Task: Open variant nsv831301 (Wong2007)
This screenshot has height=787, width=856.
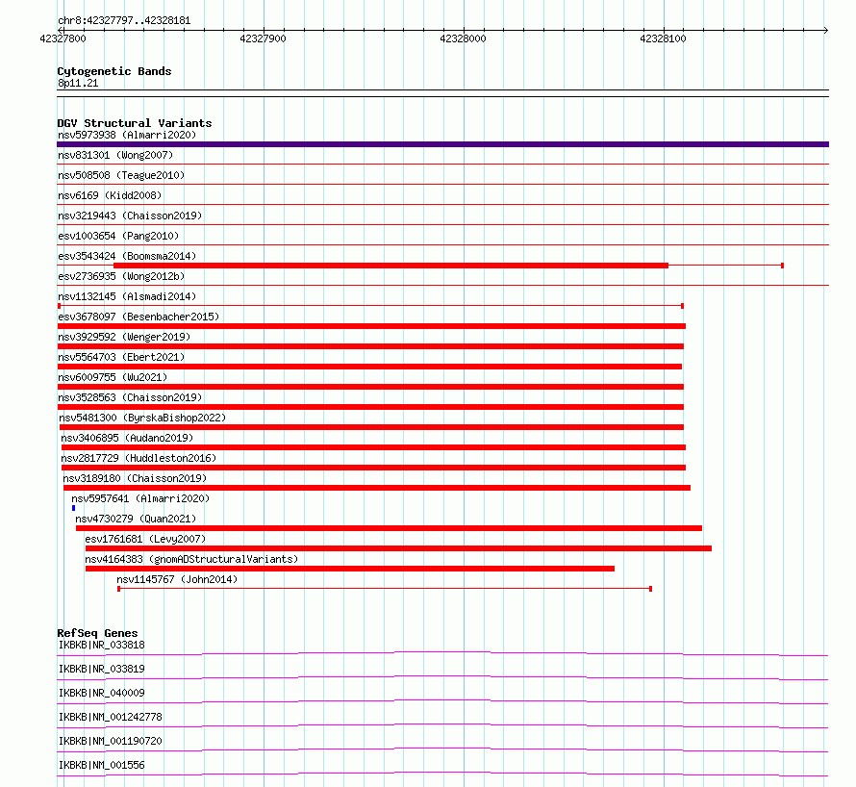Action: (x=115, y=155)
